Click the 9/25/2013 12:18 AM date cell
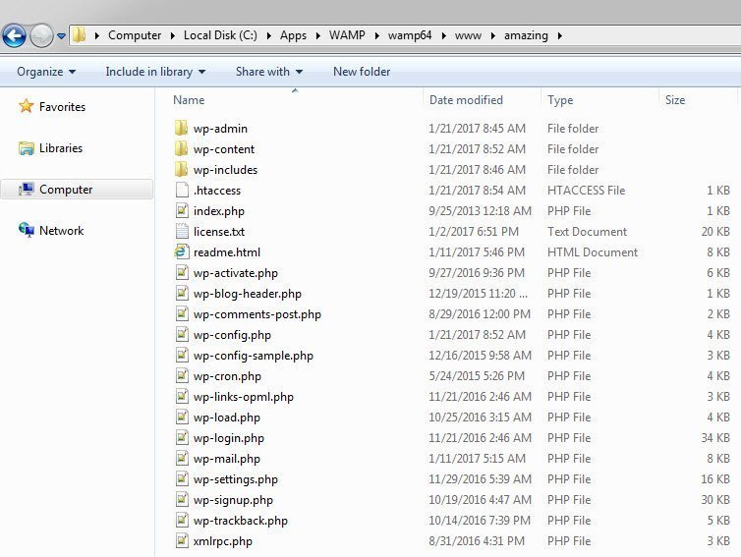Viewport: 741px width, 557px height. click(480, 210)
